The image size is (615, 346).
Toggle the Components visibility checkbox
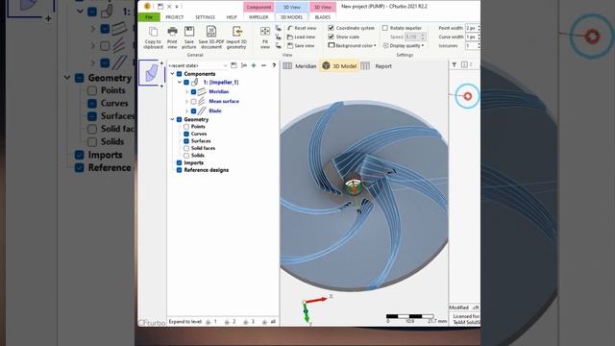(x=180, y=74)
